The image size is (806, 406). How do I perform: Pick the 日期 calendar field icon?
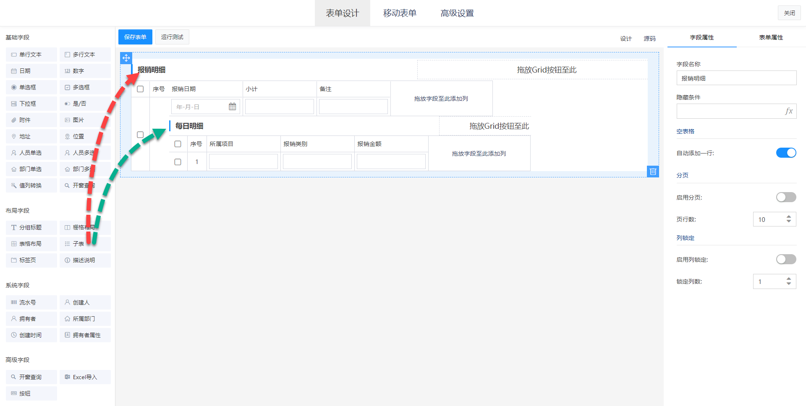click(14, 71)
